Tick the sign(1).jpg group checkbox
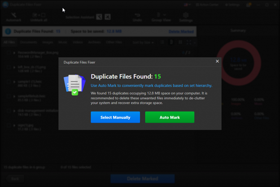The image size is (280, 187). (x=9, y=125)
